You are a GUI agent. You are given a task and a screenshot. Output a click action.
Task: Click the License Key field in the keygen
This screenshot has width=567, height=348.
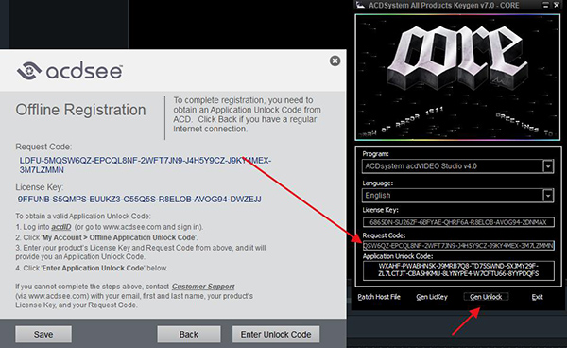458,222
